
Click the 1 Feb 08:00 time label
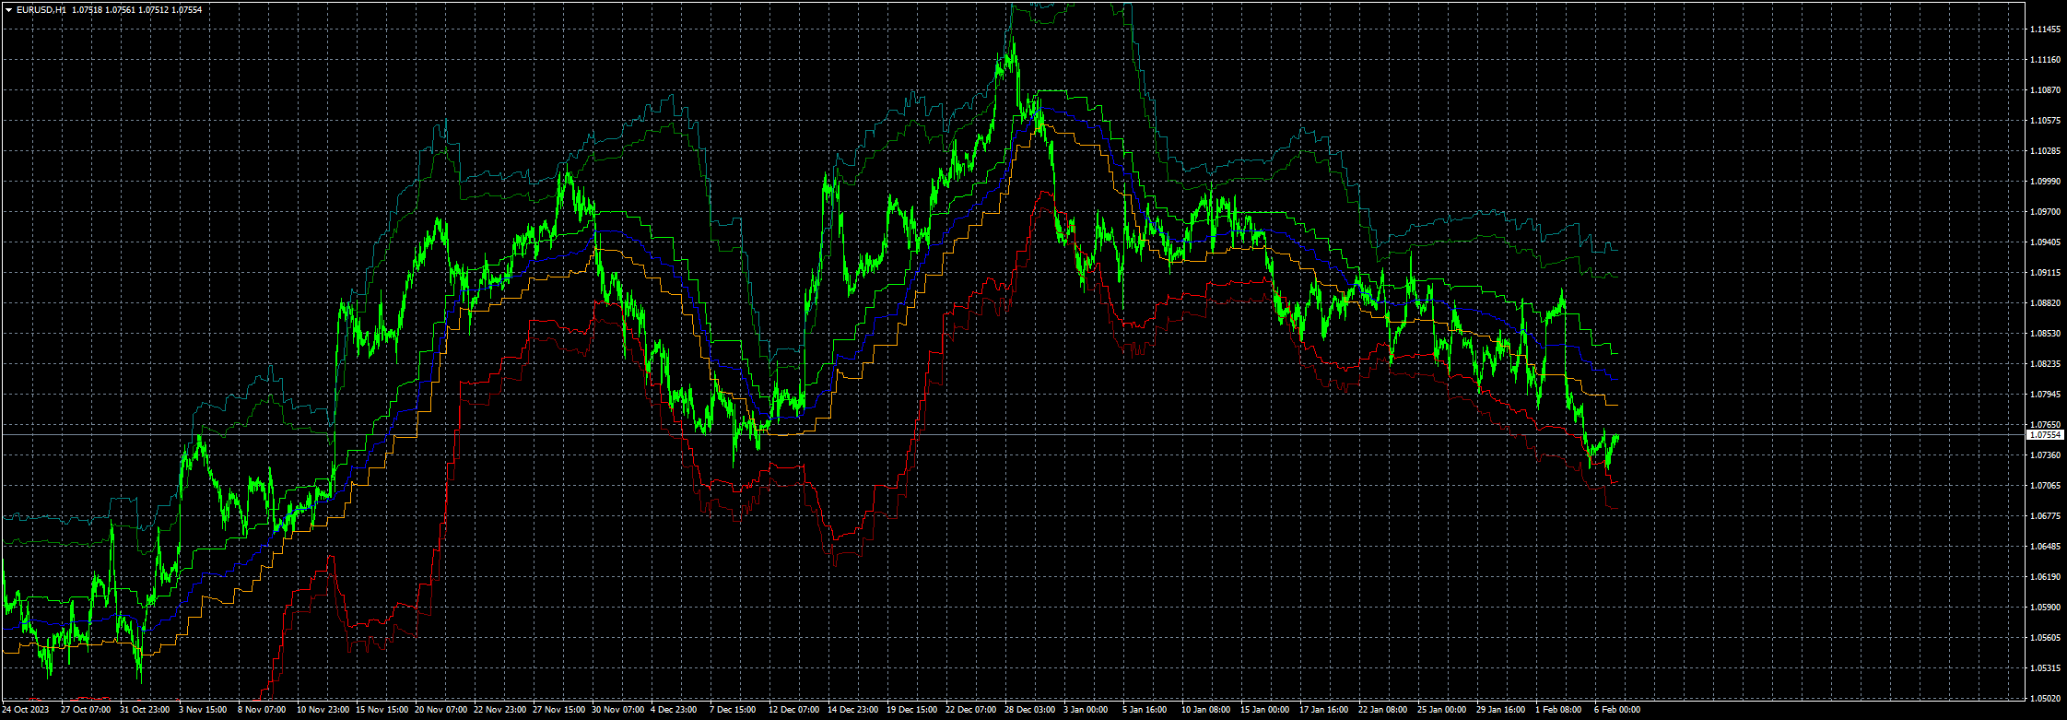[1558, 711]
